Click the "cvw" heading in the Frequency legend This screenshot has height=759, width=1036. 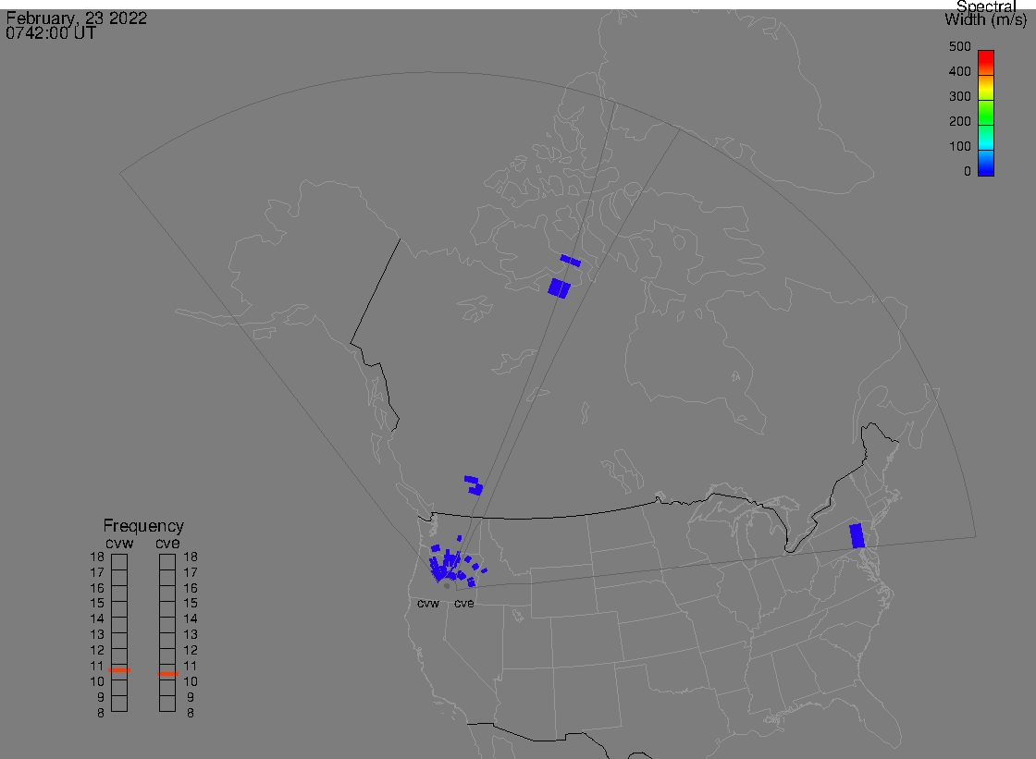click(x=119, y=543)
